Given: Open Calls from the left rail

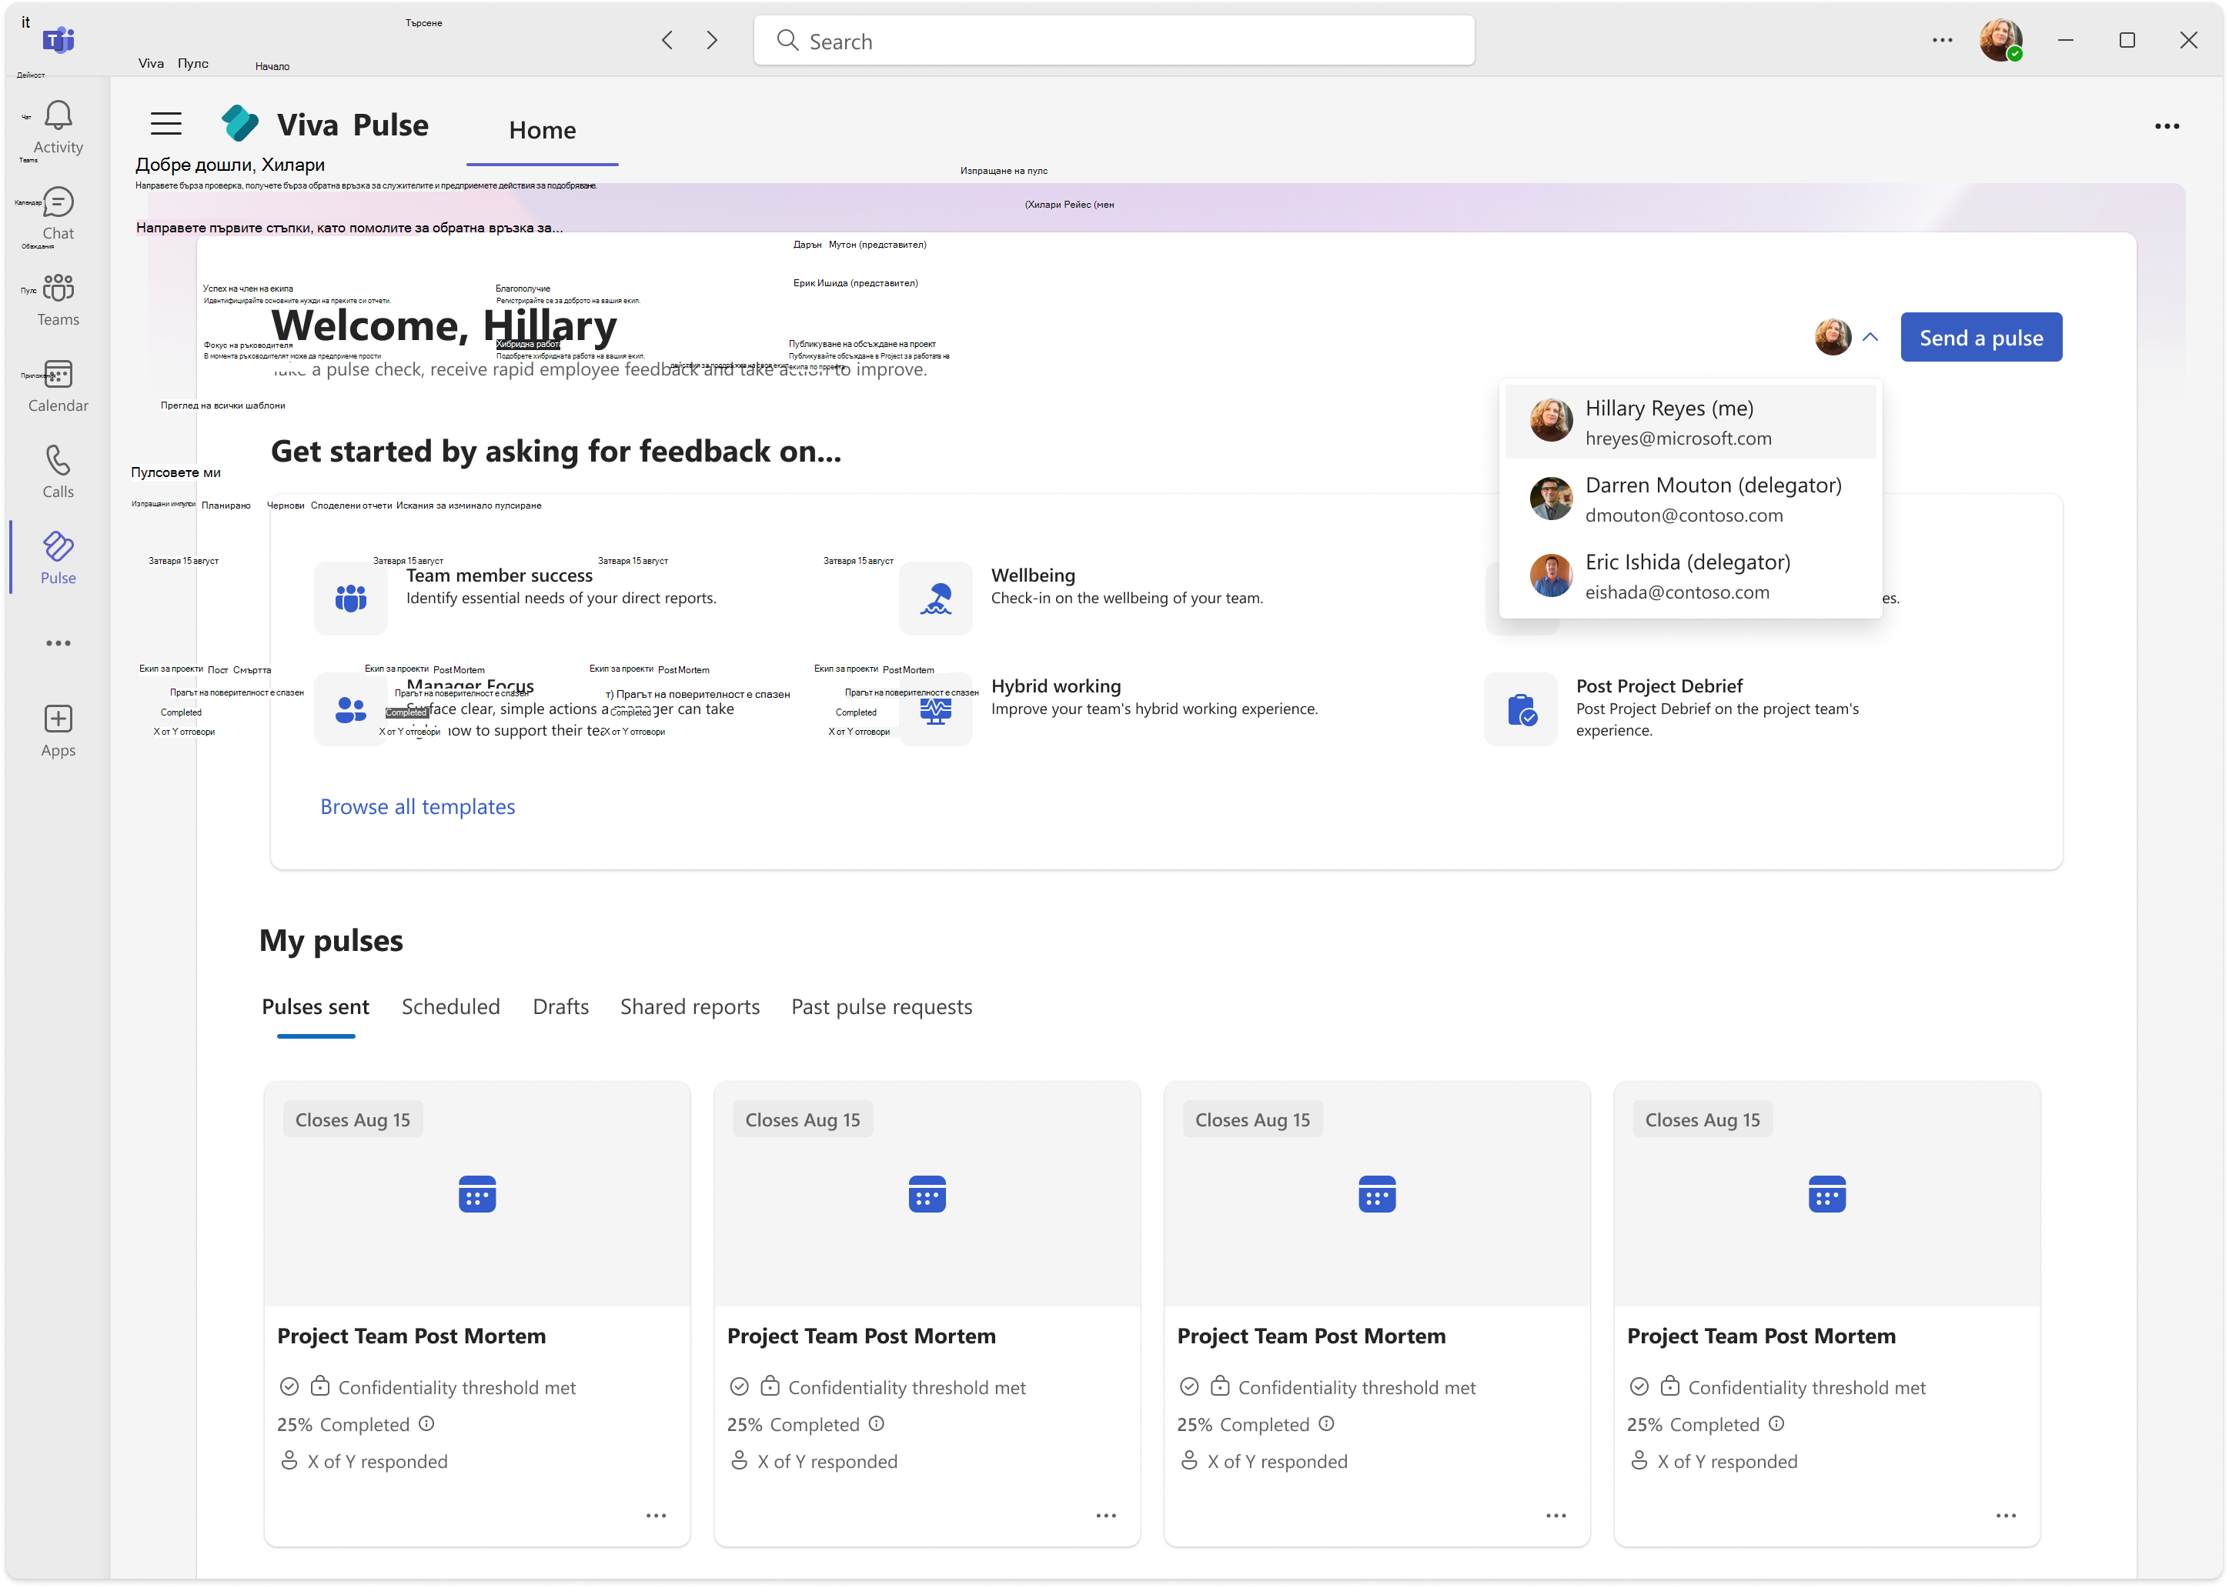Looking at the screenshot, I should pos(58,461).
